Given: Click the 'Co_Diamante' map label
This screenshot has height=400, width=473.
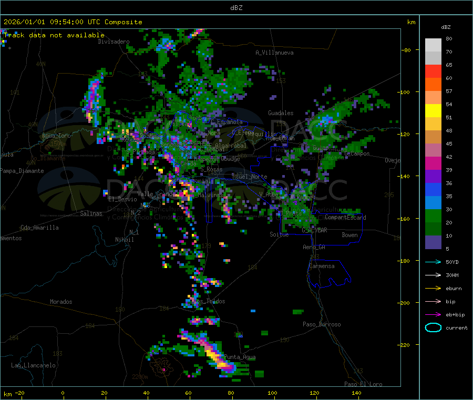Looking at the screenshot, I should 48,158.
